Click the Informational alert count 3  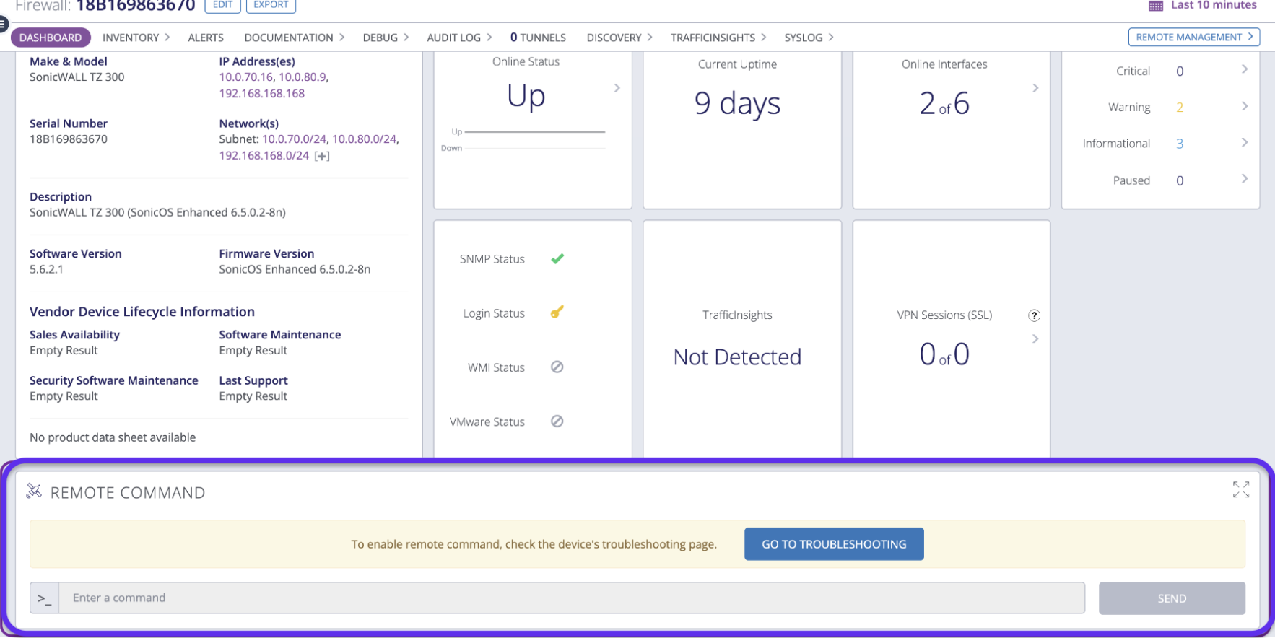click(1180, 144)
